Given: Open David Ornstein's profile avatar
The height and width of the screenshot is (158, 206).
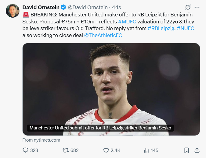Looking at the screenshot, I should [x=12, y=11].
